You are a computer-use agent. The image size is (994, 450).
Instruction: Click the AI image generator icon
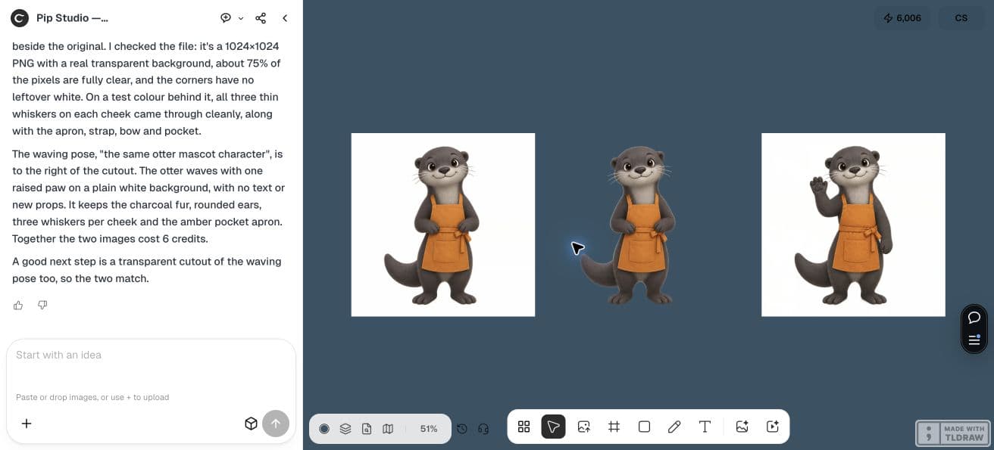[x=742, y=427]
